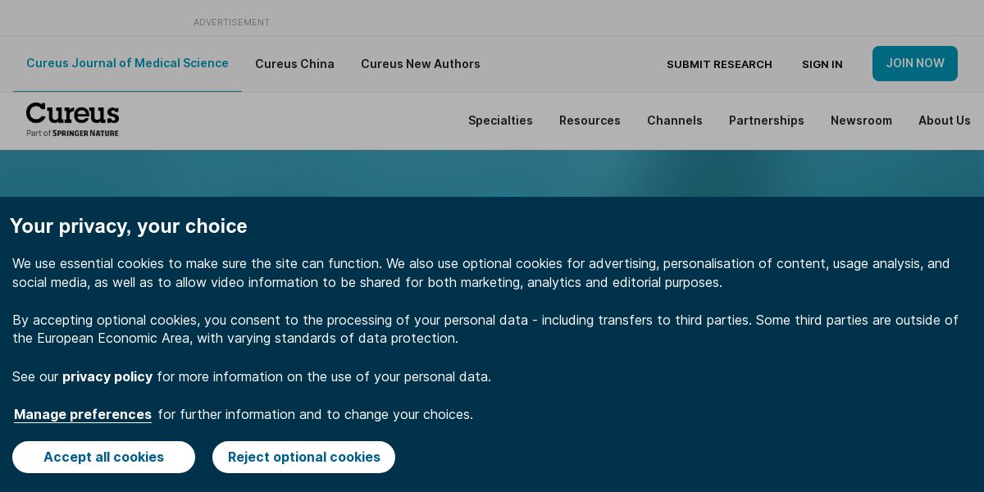Follow the privacy policy link
Image resolution: width=984 pixels, height=492 pixels.
107,376
